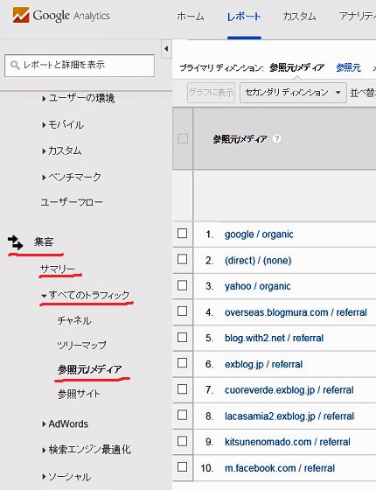Select the 参照元/メディア primary dimension
The width and height of the screenshot is (376, 490).
[x=297, y=67]
